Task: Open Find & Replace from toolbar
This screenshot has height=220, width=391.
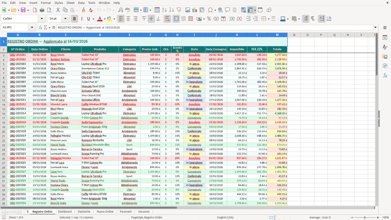Action: click(x=121, y=10)
